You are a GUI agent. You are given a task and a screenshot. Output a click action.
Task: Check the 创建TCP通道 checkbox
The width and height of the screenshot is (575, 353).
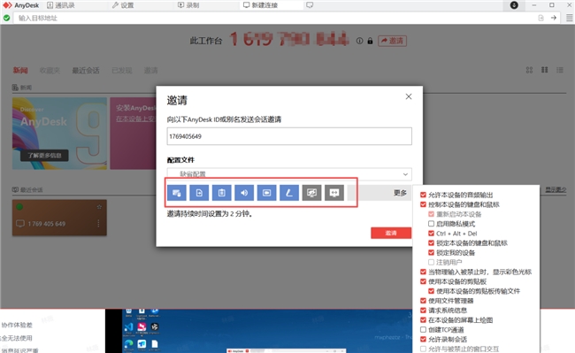423,329
